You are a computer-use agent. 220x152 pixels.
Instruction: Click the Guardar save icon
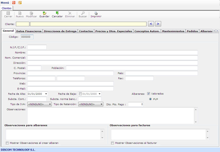pos(45,13)
